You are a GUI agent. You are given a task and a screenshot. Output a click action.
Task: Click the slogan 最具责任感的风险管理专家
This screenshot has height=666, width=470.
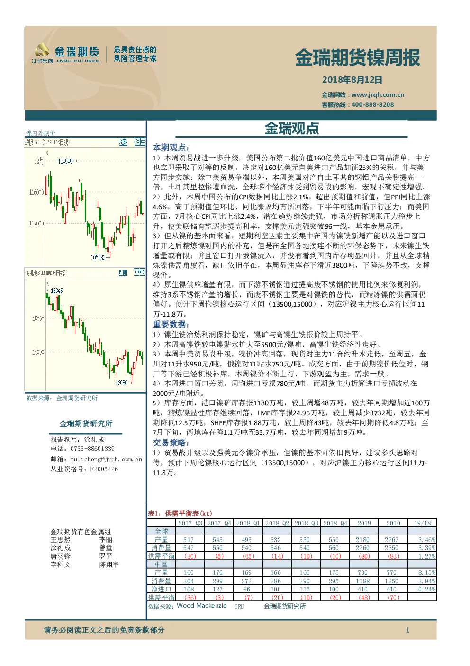point(135,54)
